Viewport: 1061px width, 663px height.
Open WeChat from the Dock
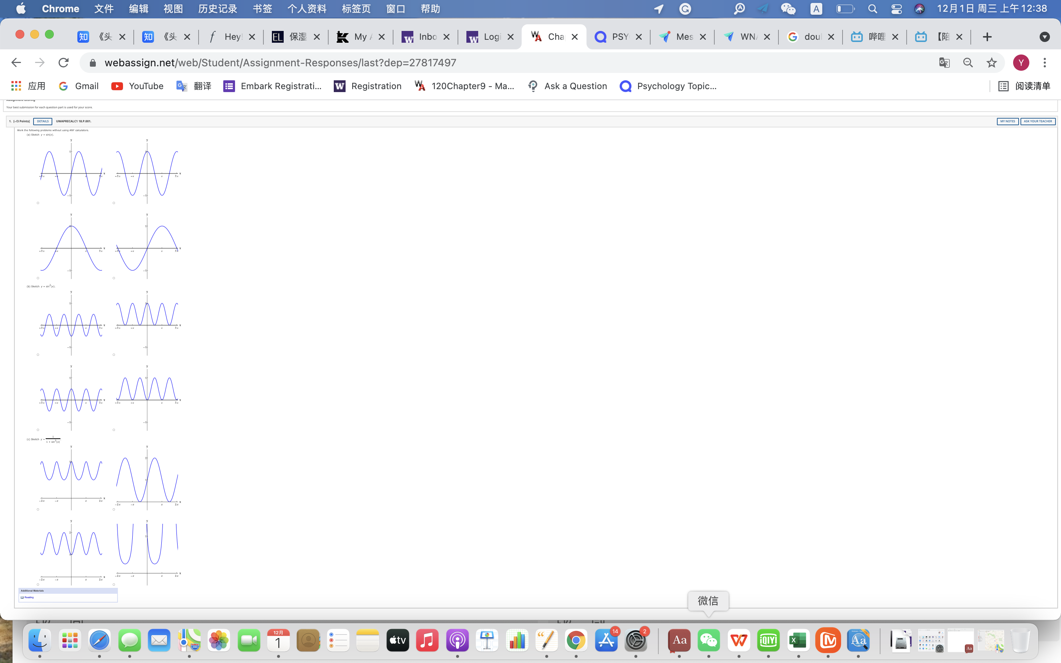tap(709, 640)
